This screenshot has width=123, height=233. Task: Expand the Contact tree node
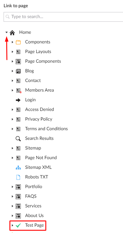click(x=12, y=81)
